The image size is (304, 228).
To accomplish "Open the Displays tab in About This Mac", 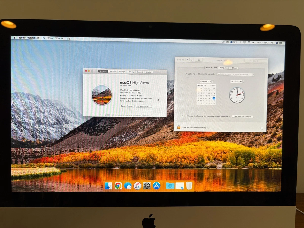I will (112, 72).
